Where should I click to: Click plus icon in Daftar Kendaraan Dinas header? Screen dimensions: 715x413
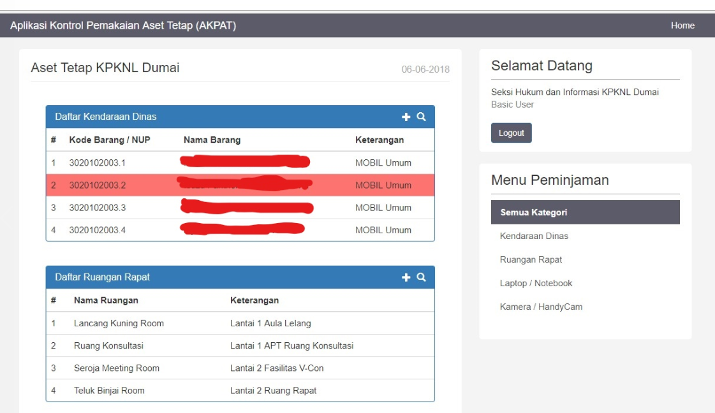point(406,117)
